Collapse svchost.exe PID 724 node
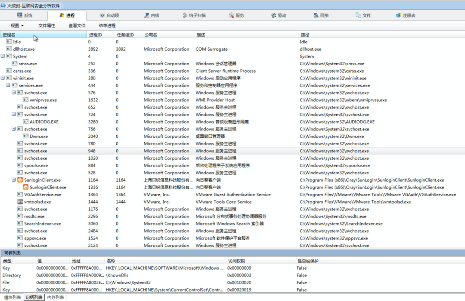 point(14,114)
